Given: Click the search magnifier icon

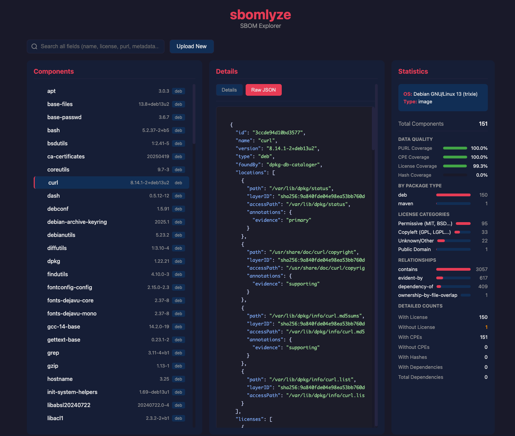Looking at the screenshot, I should click(34, 46).
